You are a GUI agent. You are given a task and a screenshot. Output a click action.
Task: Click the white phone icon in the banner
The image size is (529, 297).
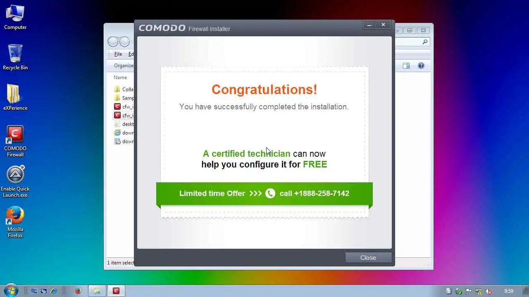point(270,193)
